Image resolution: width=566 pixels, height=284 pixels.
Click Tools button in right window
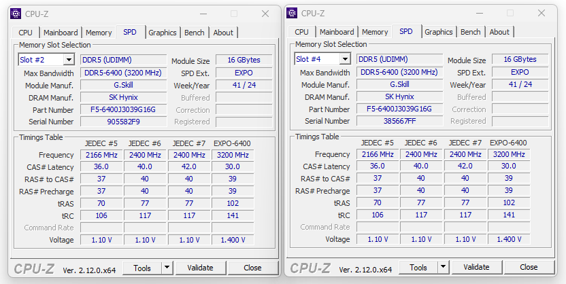tap(418, 267)
